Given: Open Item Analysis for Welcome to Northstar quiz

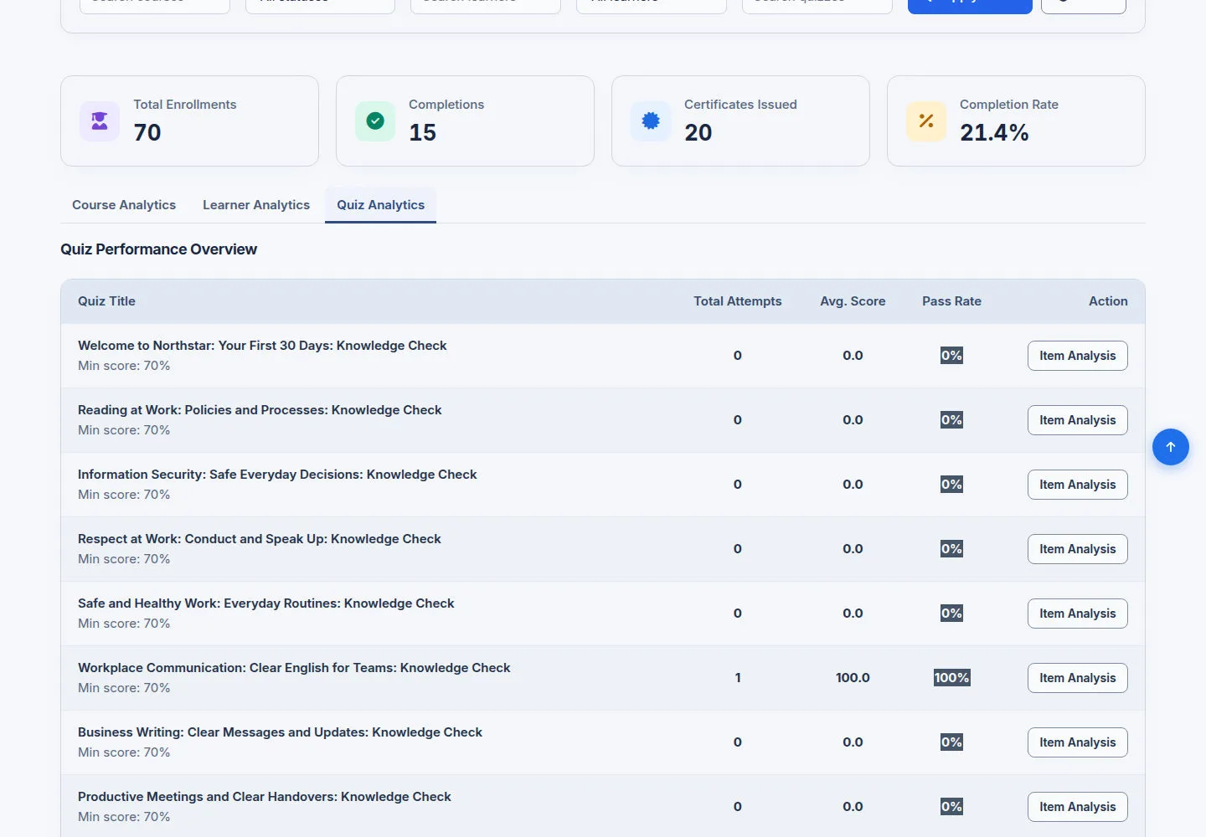Looking at the screenshot, I should click(x=1077, y=356).
